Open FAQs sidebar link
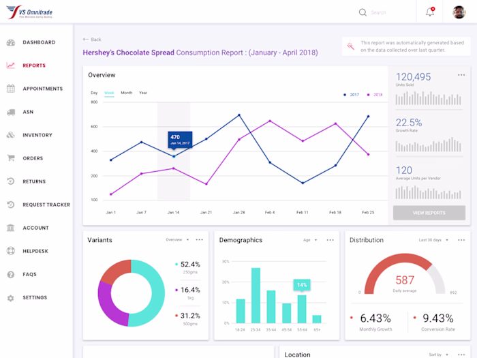Screen dimensions: 477x358 coord(29,274)
